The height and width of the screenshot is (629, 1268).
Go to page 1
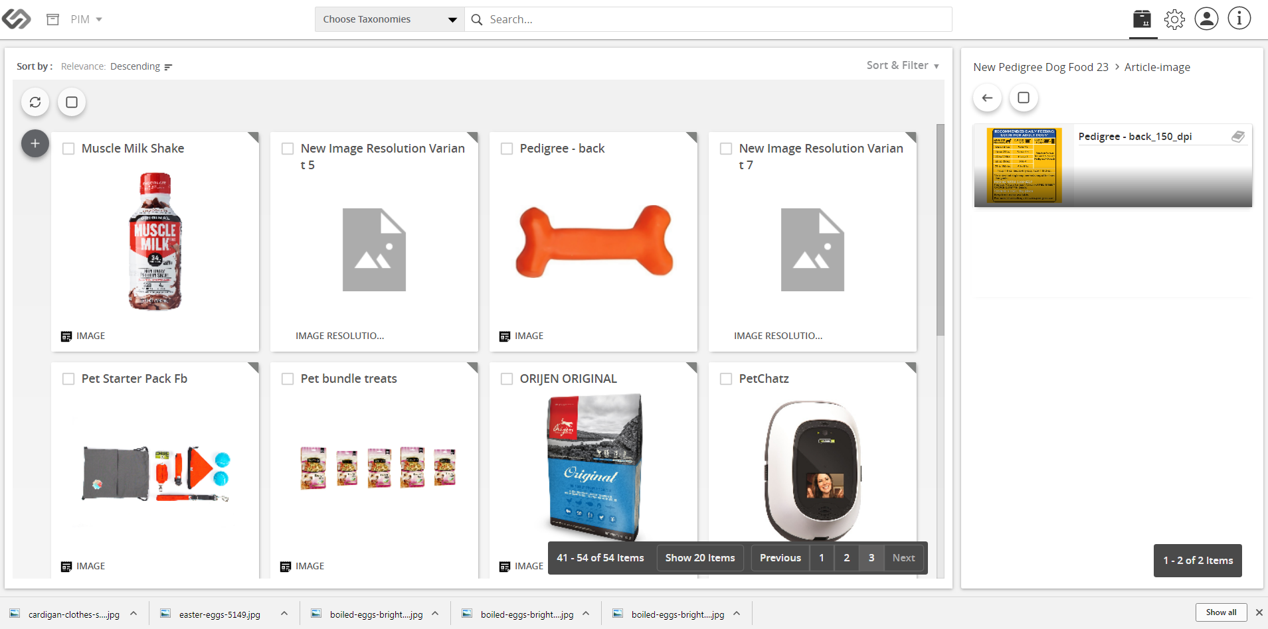tap(822, 558)
